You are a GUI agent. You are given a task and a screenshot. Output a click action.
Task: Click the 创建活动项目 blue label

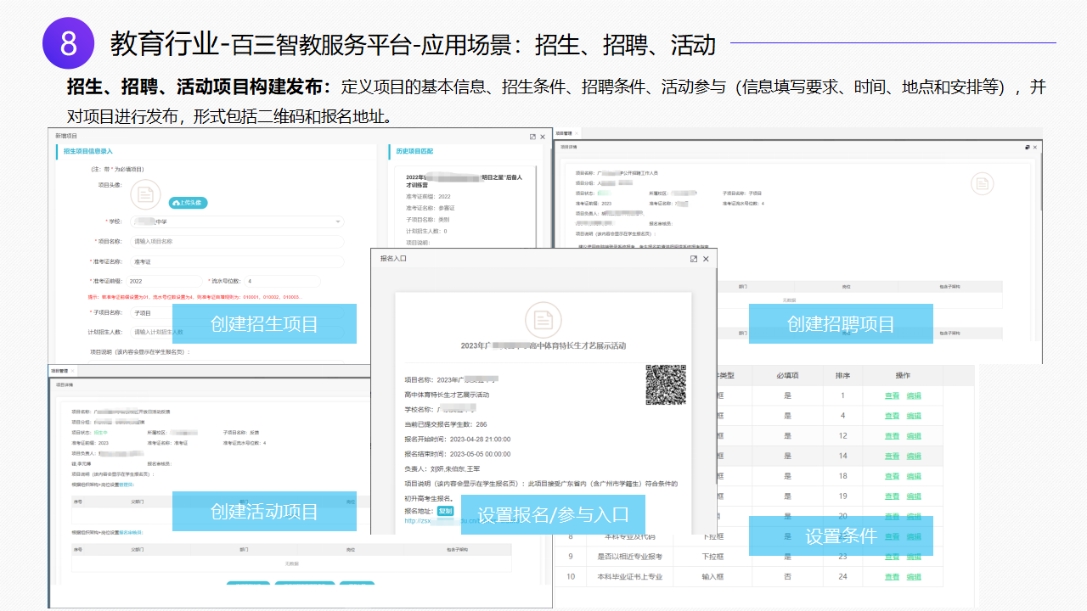point(264,512)
